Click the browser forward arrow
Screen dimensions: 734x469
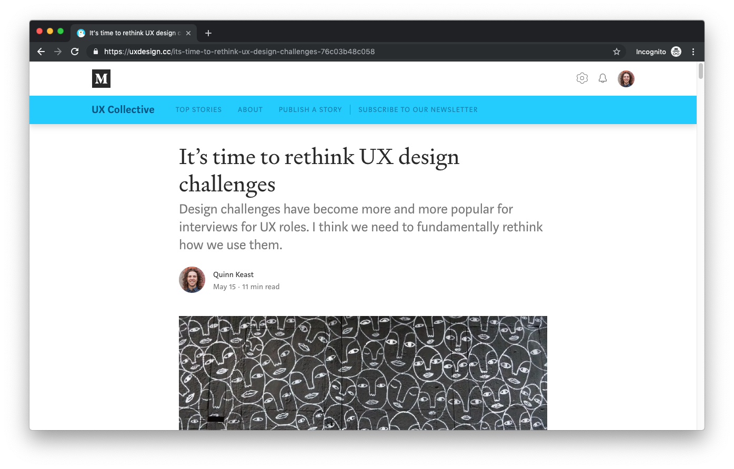click(58, 52)
